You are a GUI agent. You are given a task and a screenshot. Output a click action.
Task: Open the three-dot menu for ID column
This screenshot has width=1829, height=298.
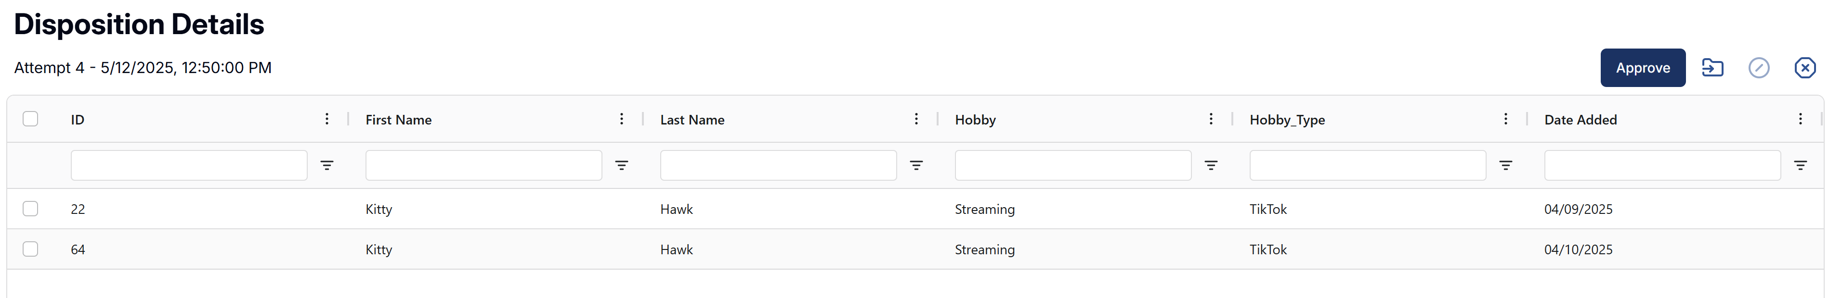point(327,119)
